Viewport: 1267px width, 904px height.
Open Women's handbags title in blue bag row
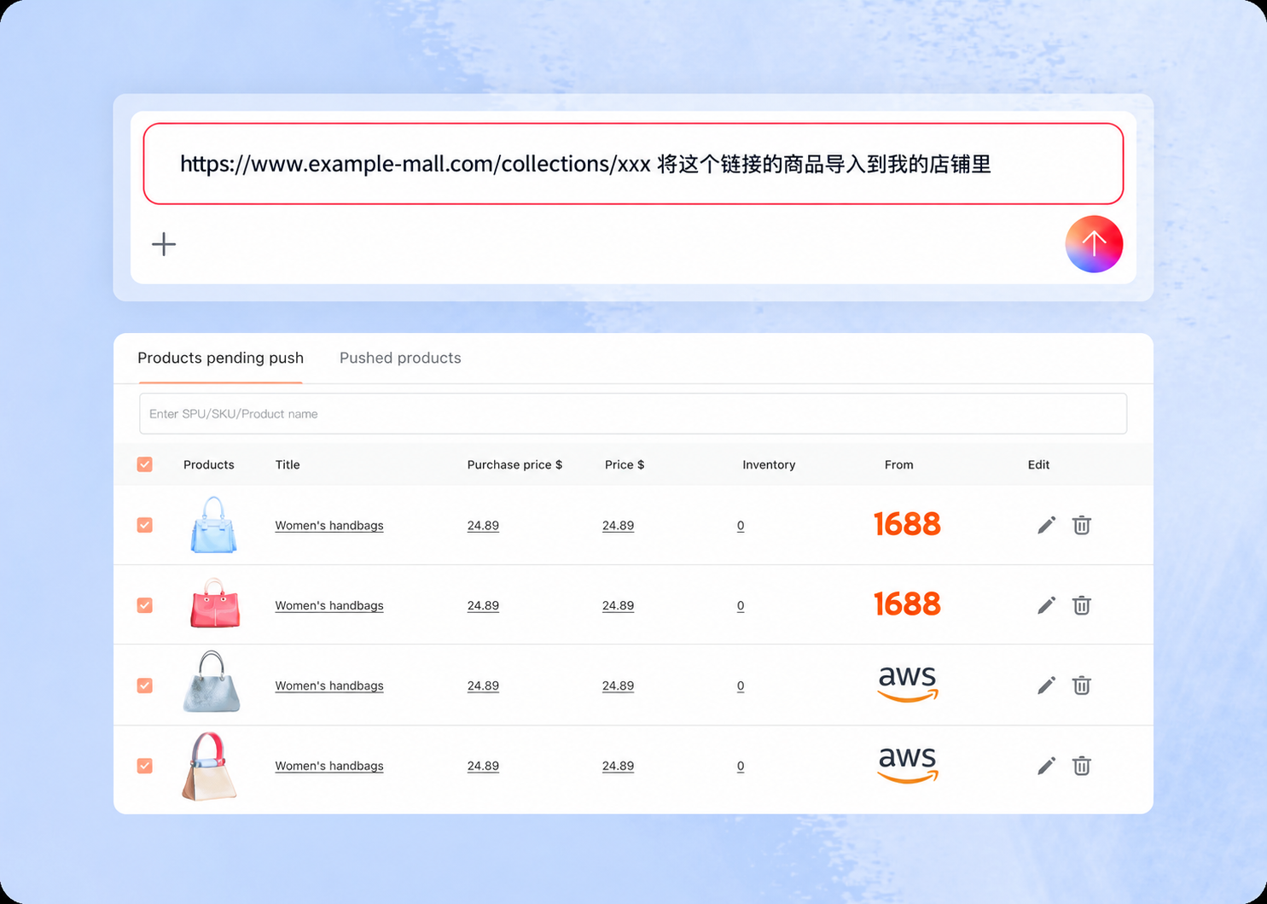point(329,526)
